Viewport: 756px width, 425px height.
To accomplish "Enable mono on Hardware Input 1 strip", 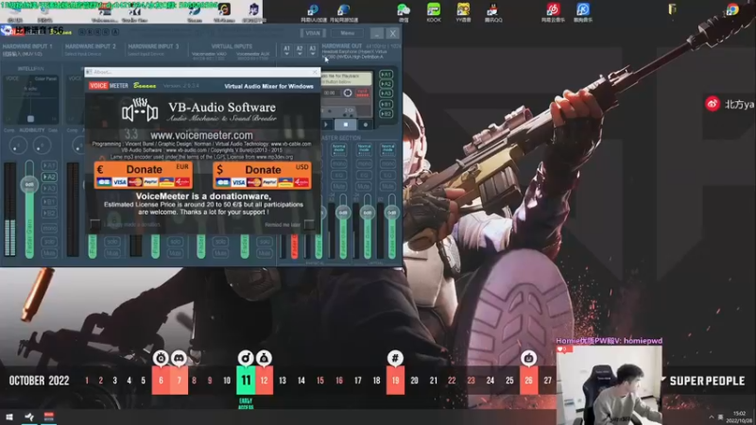I will (49, 228).
